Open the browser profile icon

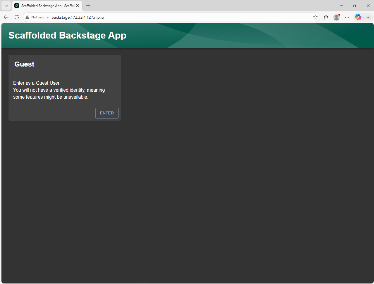click(337, 17)
